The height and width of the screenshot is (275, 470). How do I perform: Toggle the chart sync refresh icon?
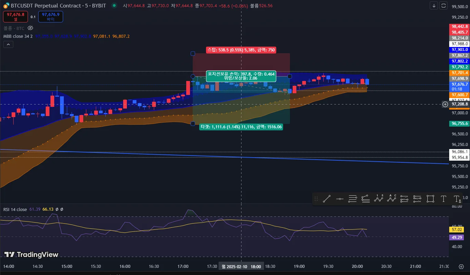tap(443, 5)
